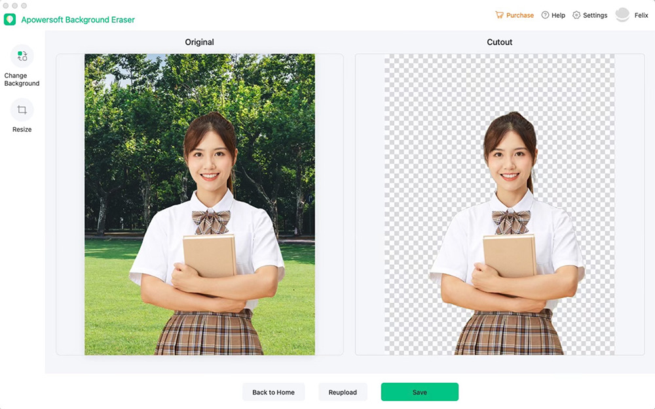Viewport: 655px width, 409px height.
Task: Click the Felix user avatar
Action: (x=622, y=15)
